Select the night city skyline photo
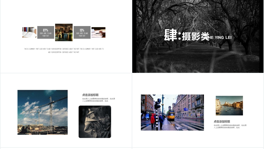Viewport: 264px width, 149px height. [64, 33]
